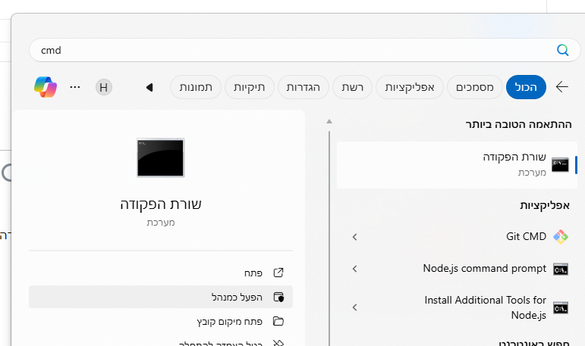This screenshot has width=585, height=346.
Task: Click the magnifier search icon in search box
Action: coord(562,50)
